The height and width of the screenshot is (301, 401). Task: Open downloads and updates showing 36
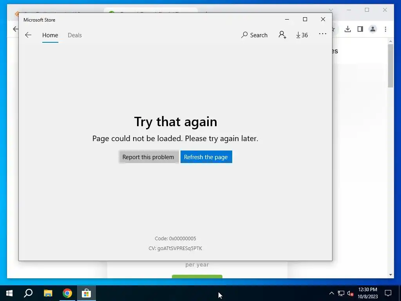(x=302, y=35)
